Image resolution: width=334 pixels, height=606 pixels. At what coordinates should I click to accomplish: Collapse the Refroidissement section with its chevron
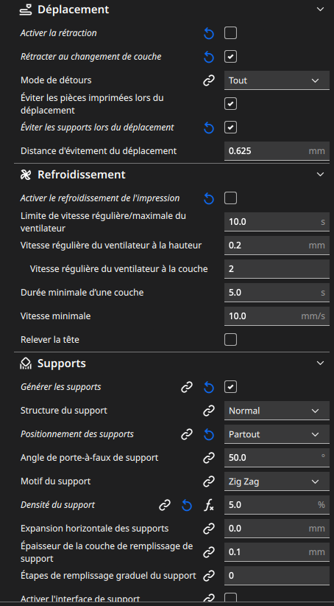point(320,175)
